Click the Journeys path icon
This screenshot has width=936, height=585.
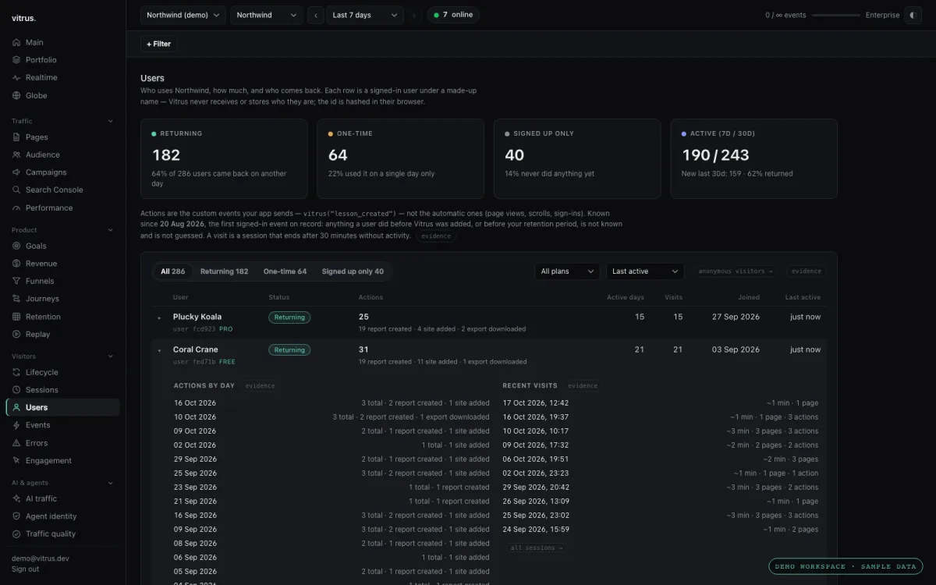16,299
